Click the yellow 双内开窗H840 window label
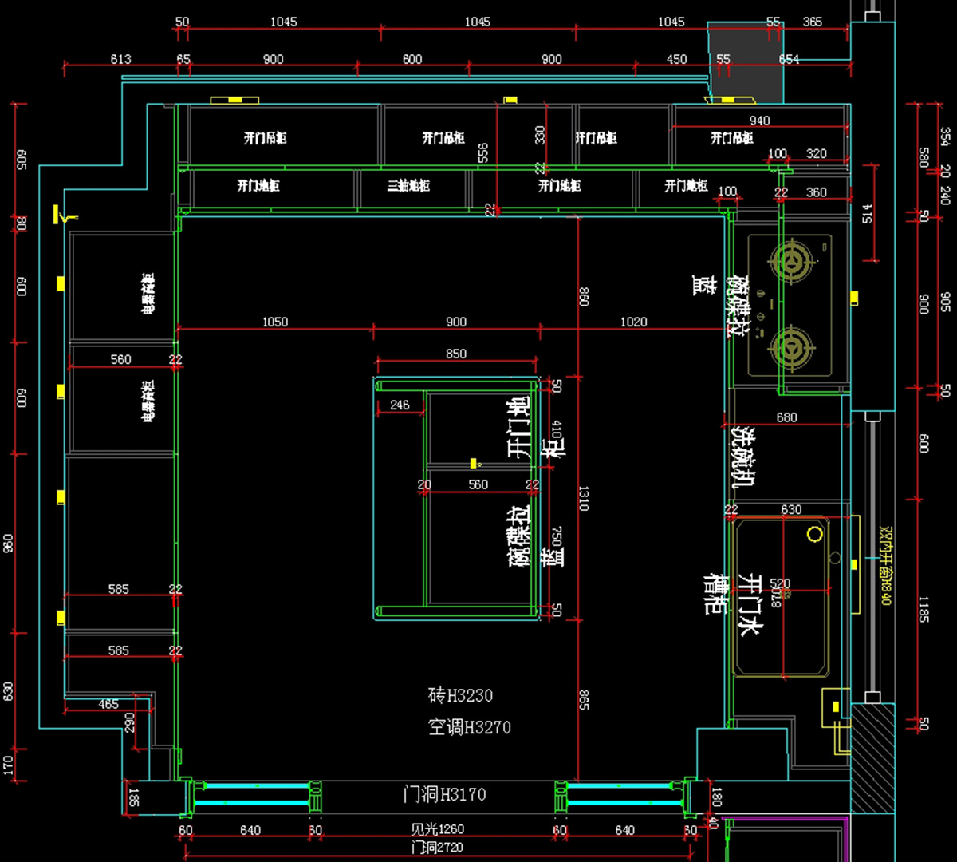Viewport: 957px width, 862px height. pyautogui.click(x=884, y=564)
